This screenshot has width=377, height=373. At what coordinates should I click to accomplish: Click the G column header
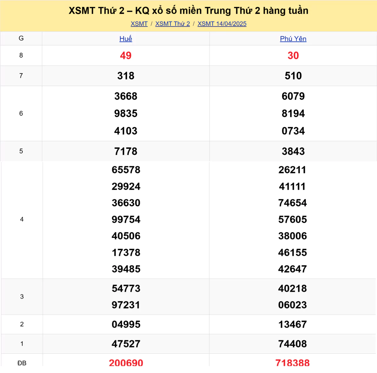pos(21,38)
